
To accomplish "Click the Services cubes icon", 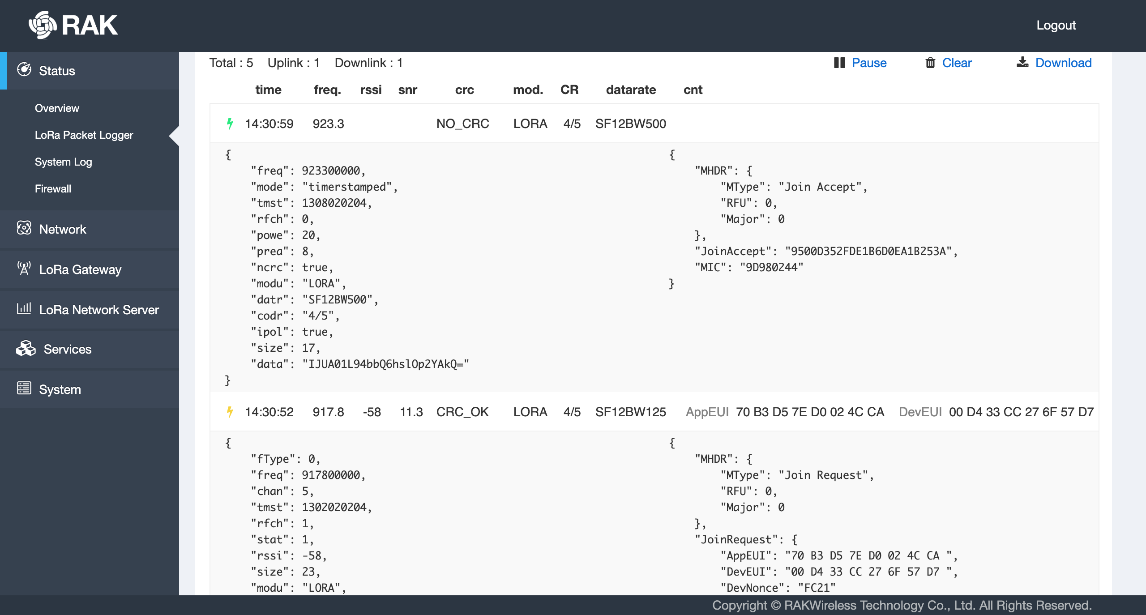I will click(26, 348).
